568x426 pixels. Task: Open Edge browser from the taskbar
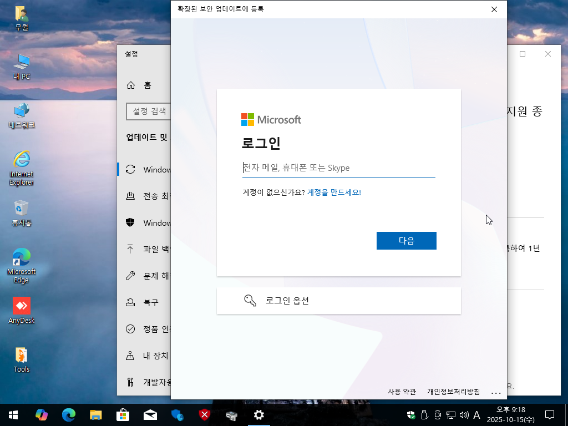pos(68,415)
